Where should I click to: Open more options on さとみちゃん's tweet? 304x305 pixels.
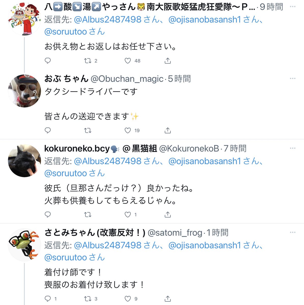pos(293,232)
